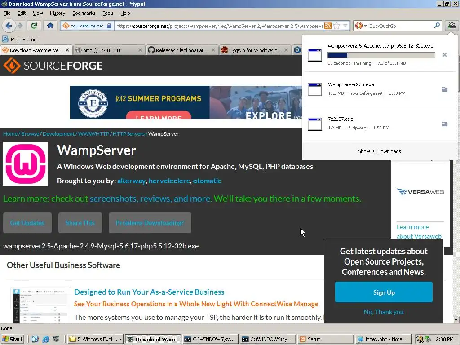
Task: Switch to the http://127.0.0.1/ tab
Action: (x=109, y=50)
